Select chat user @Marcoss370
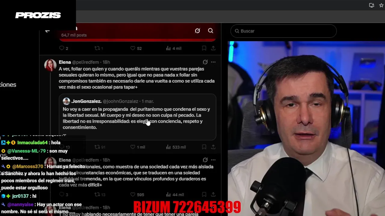 click(27, 166)
